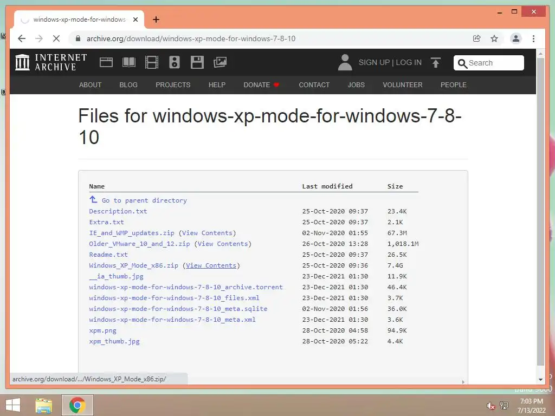Image resolution: width=555 pixels, height=416 pixels.
Task: Open the VOLUNTEER menu item
Action: coord(403,85)
